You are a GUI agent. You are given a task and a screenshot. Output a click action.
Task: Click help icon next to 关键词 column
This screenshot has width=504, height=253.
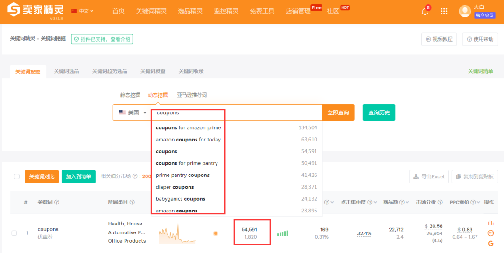pos(56,202)
